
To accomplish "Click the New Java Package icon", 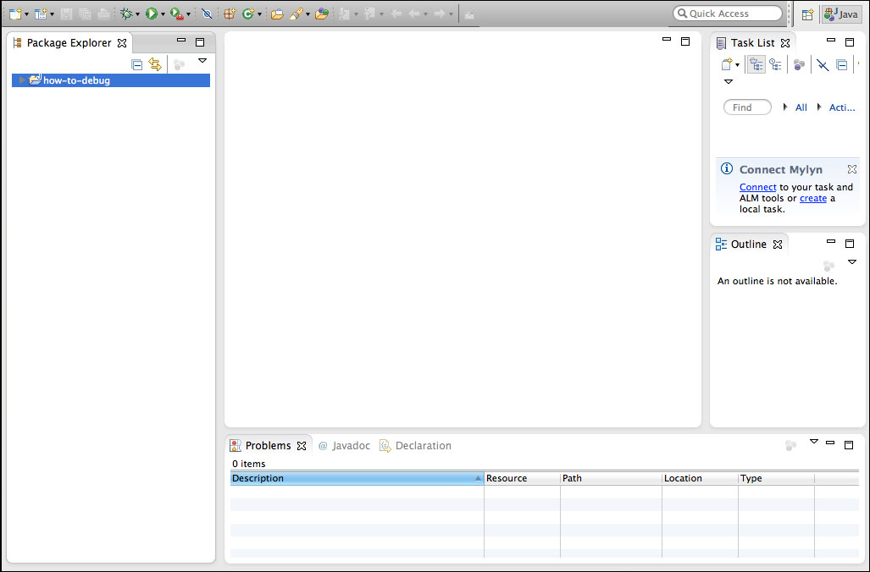I will pyautogui.click(x=229, y=14).
